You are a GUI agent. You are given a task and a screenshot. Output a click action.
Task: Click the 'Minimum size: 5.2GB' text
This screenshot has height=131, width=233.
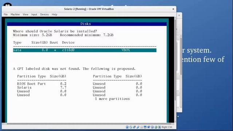tap(32, 35)
